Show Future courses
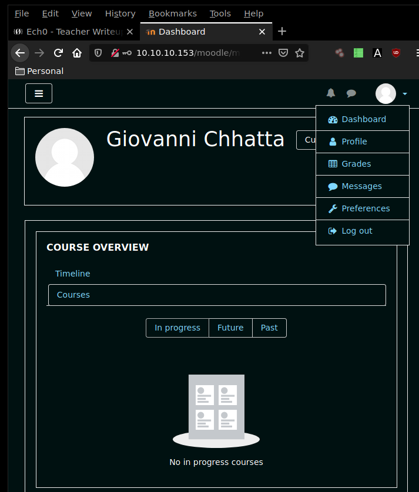This screenshot has width=419, height=492. click(x=230, y=328)
